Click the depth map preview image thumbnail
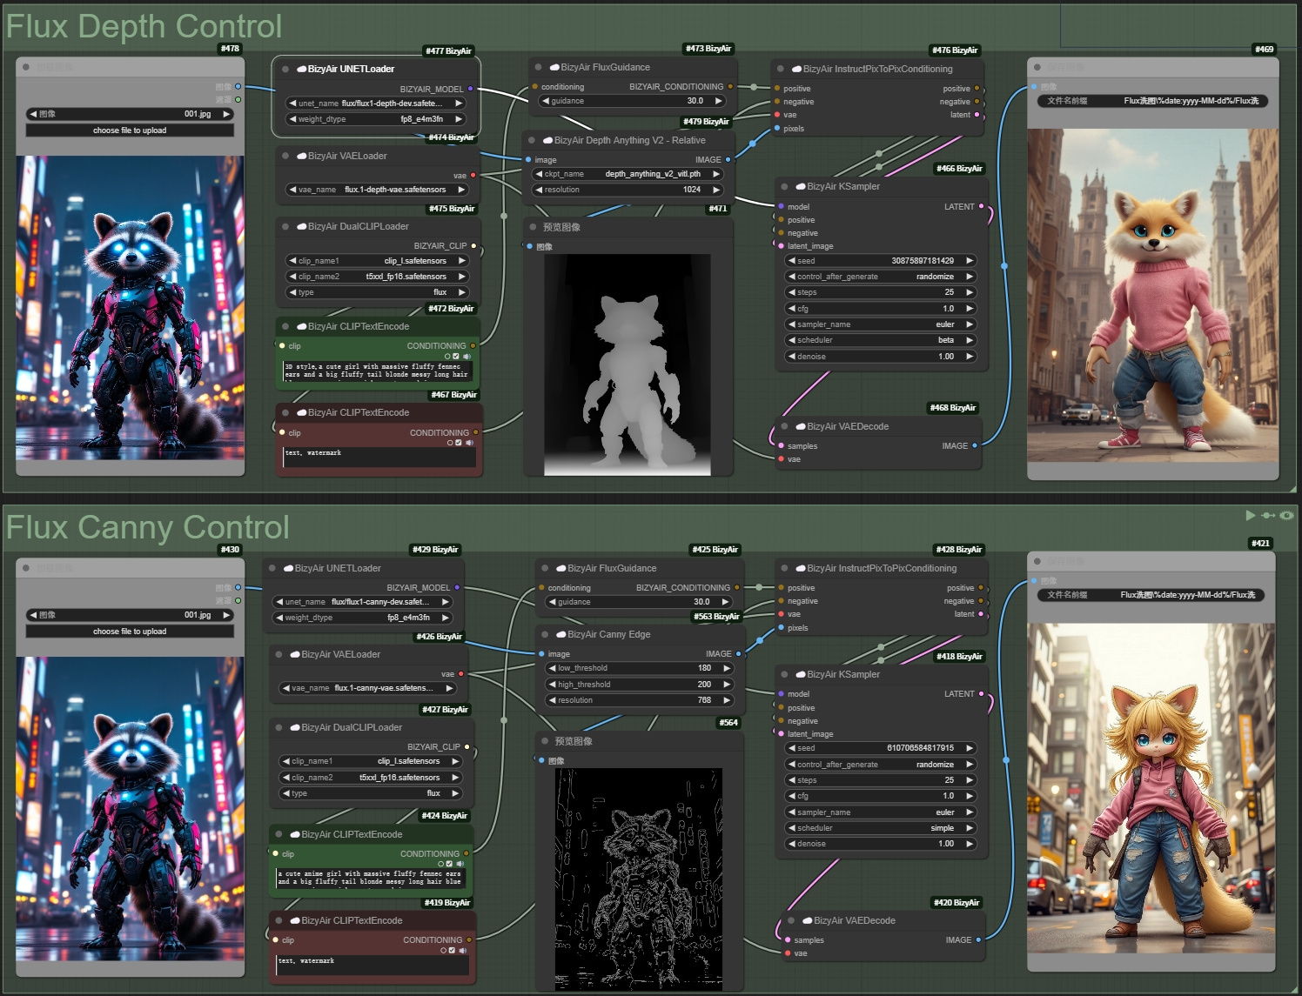Viewport: 1302px width, 996px height. pyautogui.click(x=628, y=357)
